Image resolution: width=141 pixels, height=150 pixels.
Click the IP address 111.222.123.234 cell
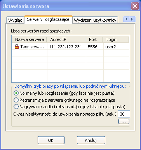[65, 47]
